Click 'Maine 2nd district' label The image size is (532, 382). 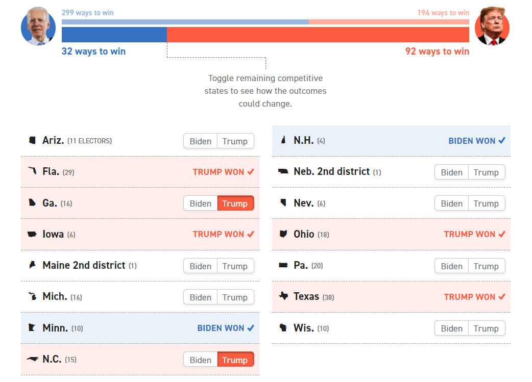tap(84, 265)
